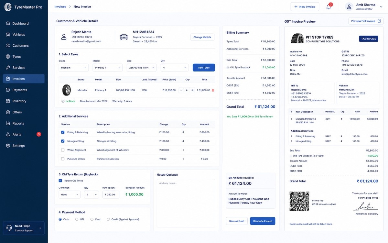388x243 pixels.
Task: Click the Pit Stop Tyres logo
Action: 297,39
